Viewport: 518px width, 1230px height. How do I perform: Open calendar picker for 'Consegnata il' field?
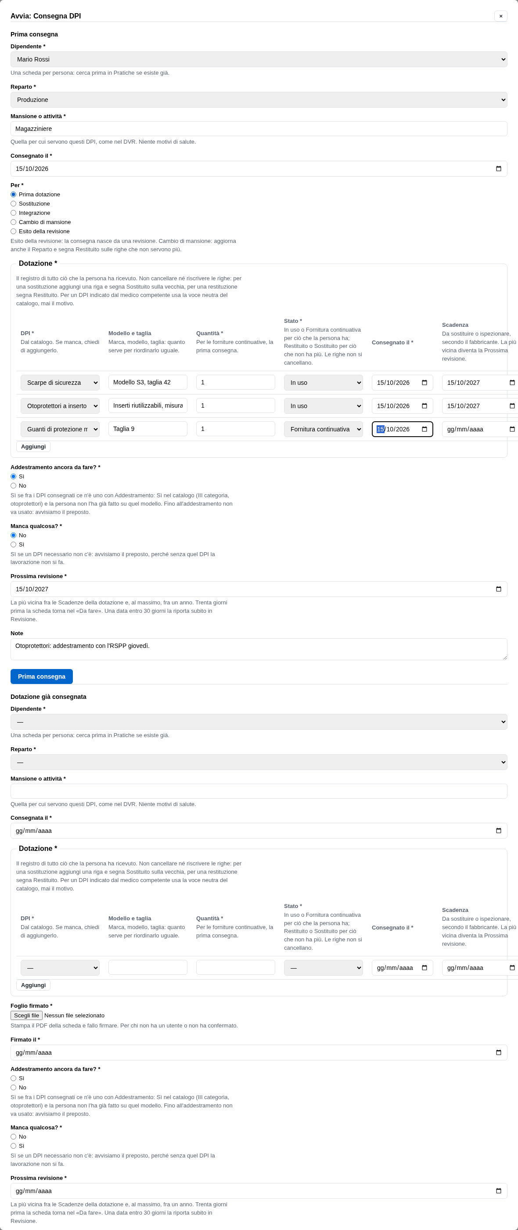pos(498,830)
